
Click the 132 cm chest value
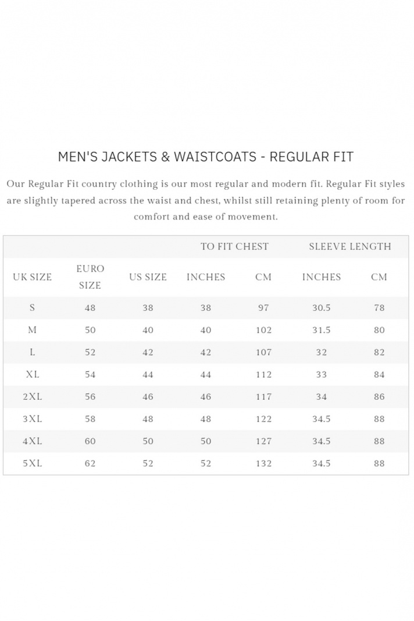click(263, 463)
